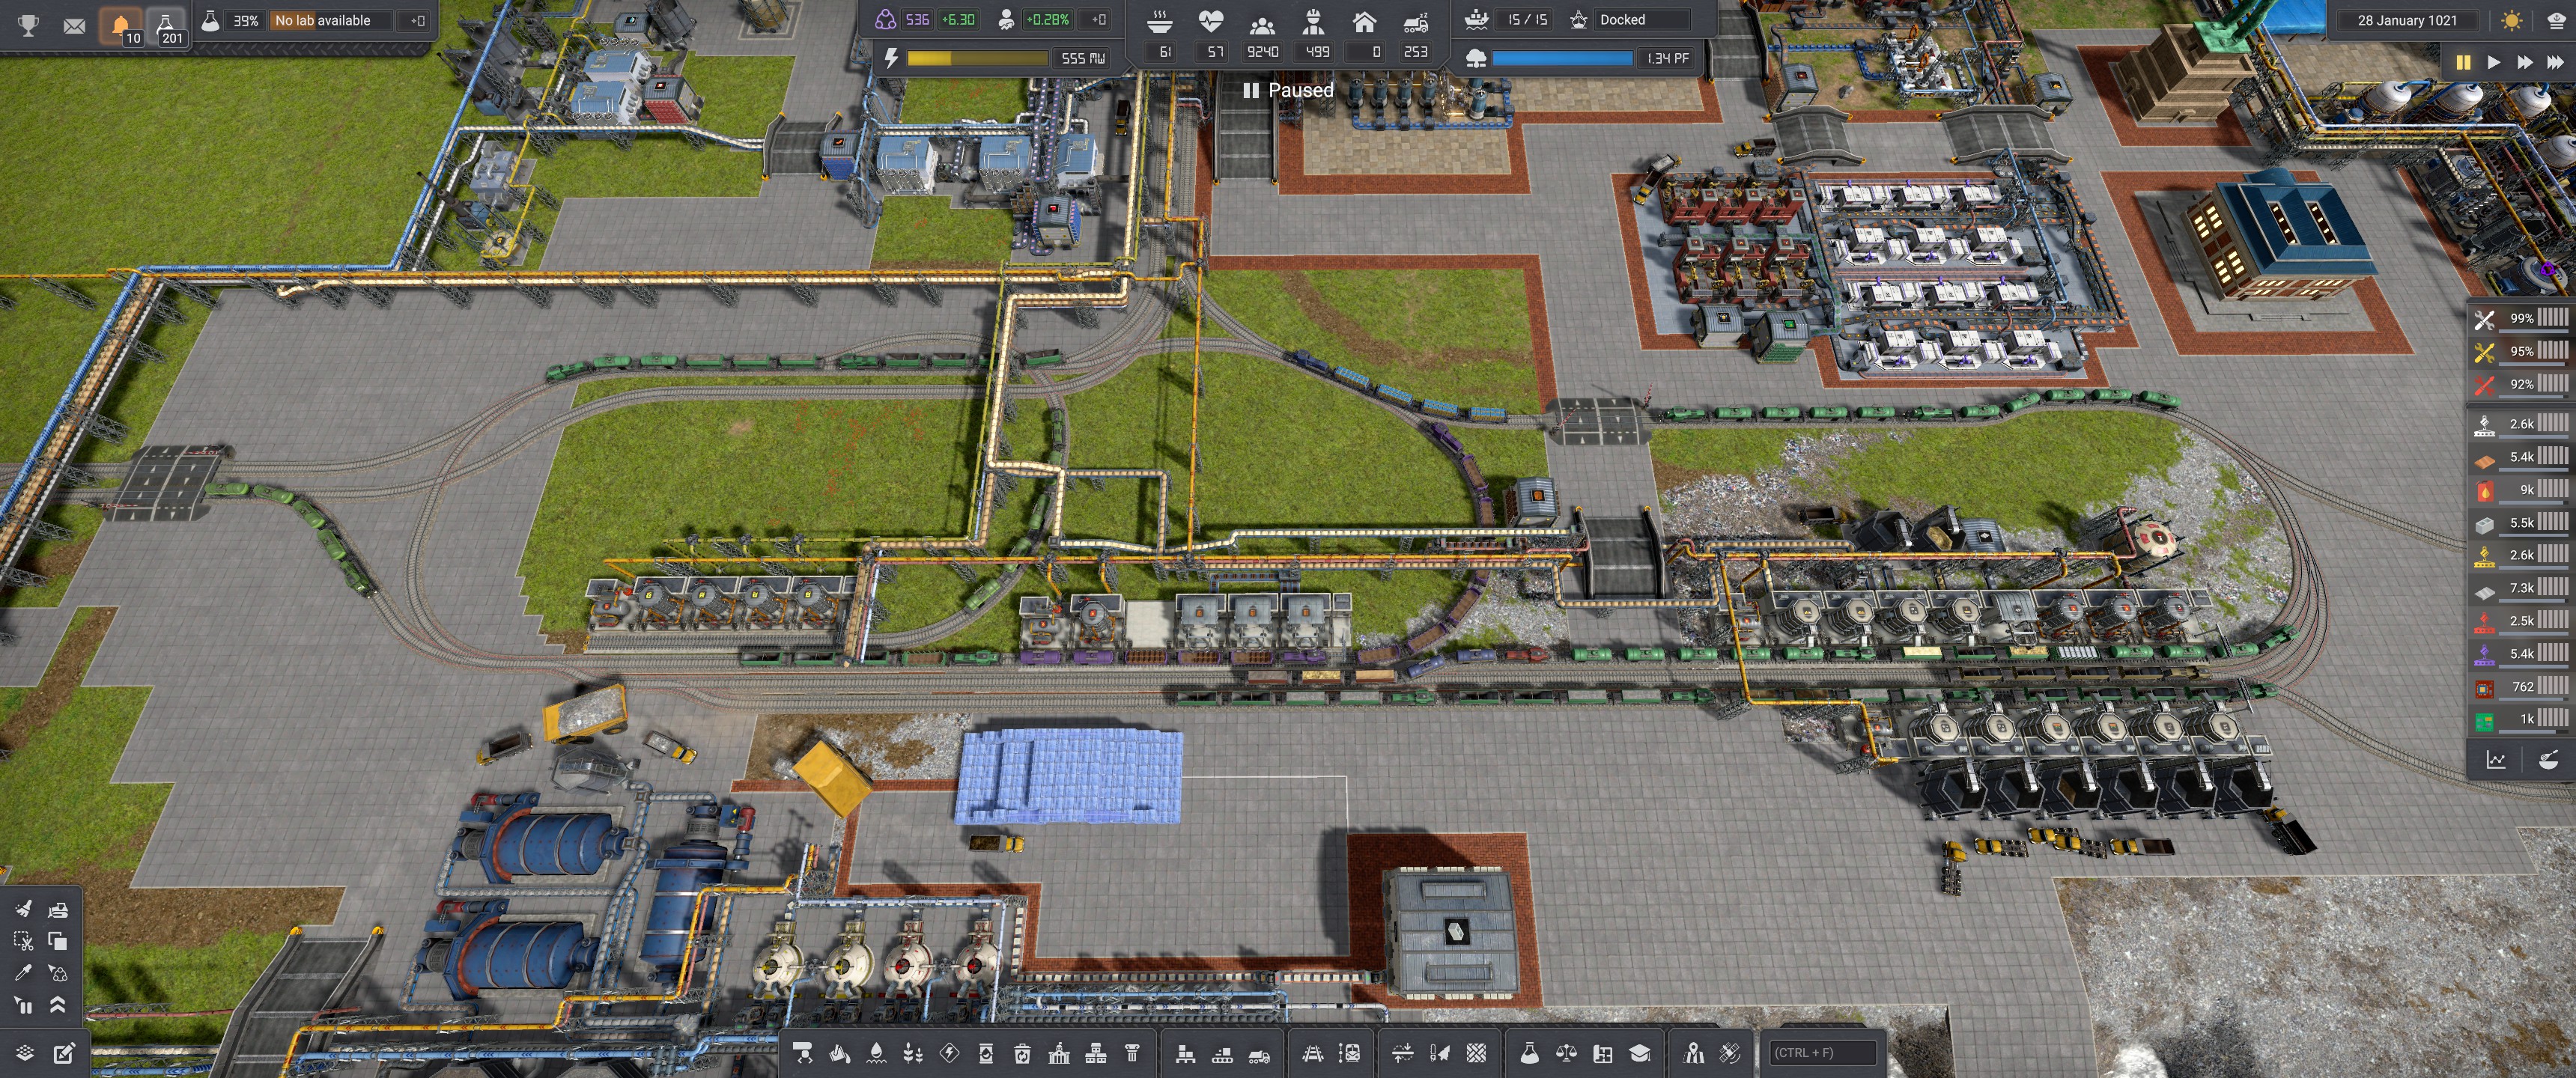Open the water droplet build menu
Screen dimensions: 2576x1078
click(876, 1052)
